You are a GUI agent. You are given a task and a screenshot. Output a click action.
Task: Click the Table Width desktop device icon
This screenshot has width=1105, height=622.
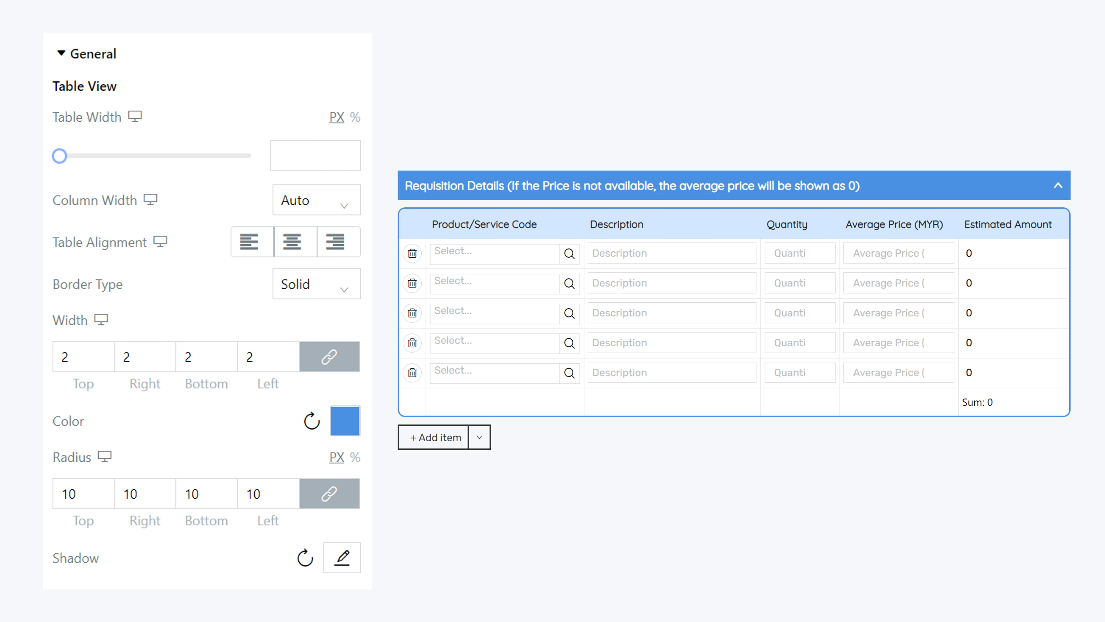click(x=135, y=116)
